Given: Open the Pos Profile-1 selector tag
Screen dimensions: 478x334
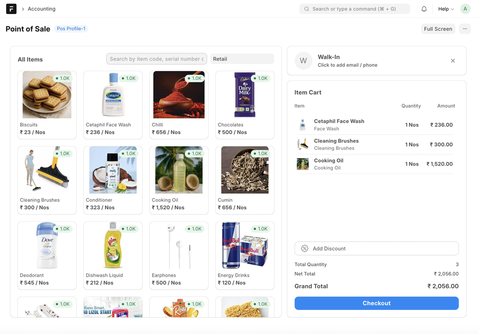Looking at the screenshot, I should click(x=71, y=29).
